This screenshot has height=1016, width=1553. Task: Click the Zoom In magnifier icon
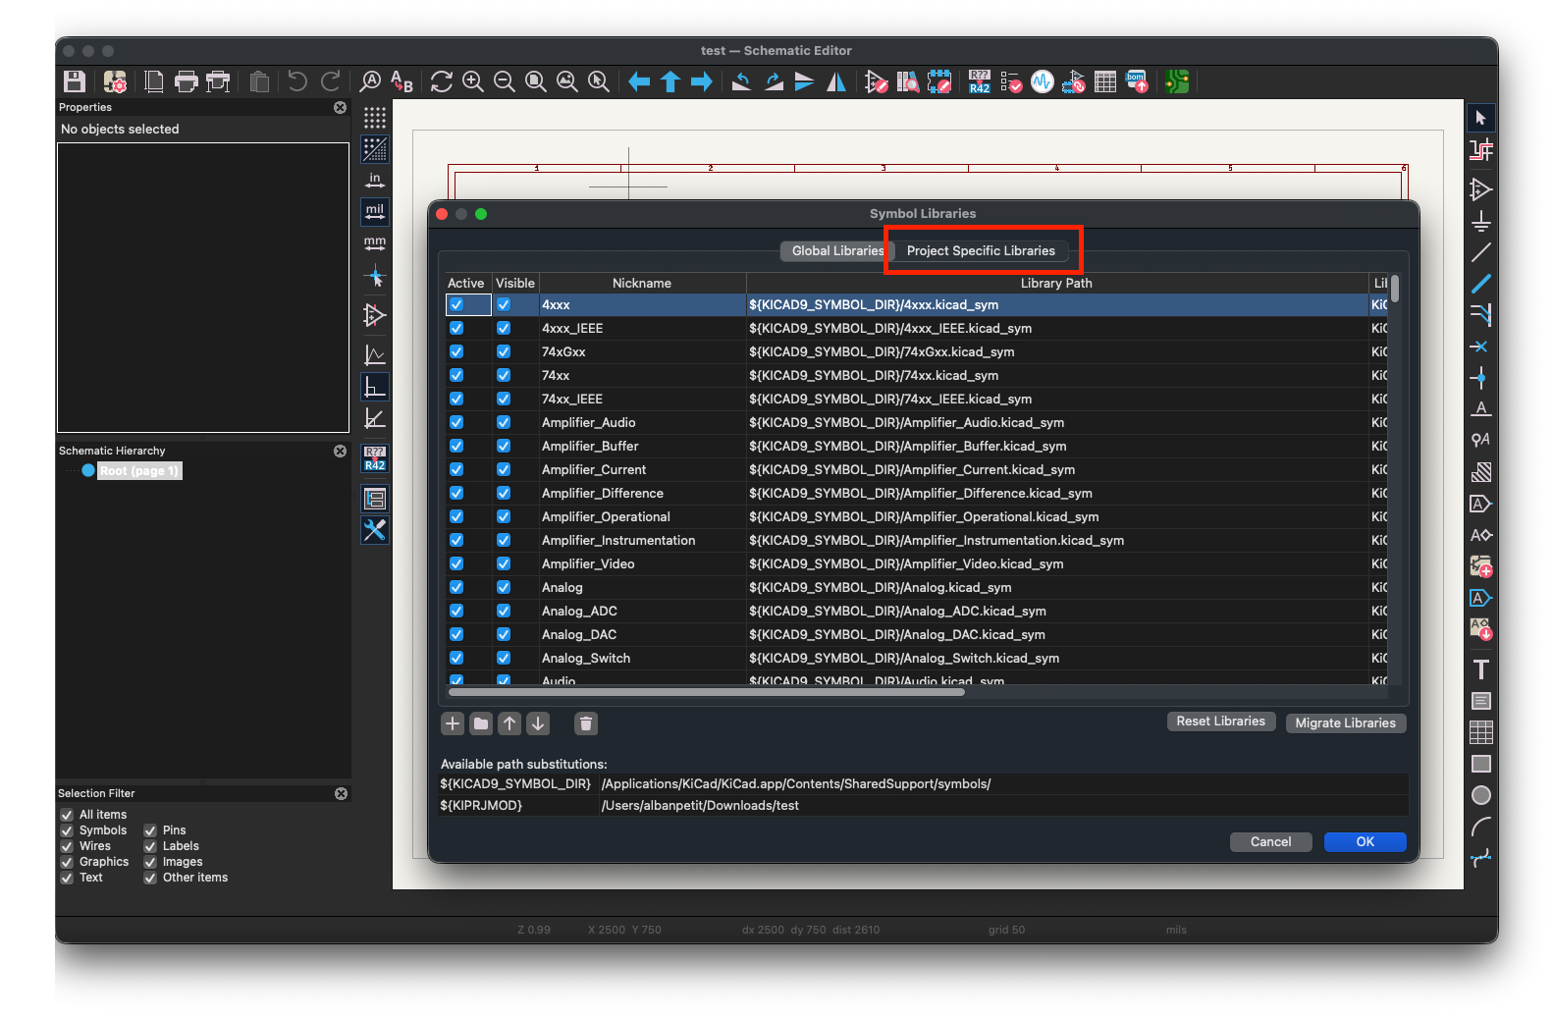tap(473, 81)
